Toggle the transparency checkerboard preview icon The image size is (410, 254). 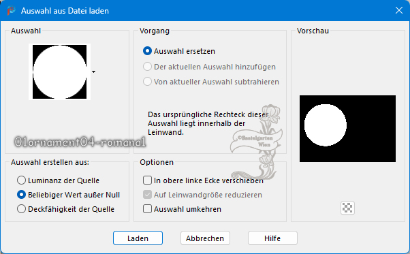pyautogui.click(x=347, y=208)
